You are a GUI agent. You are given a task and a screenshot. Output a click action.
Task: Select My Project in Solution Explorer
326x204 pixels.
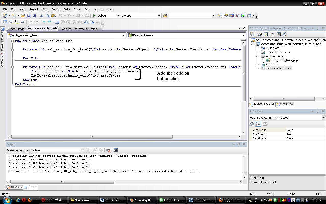click(272, 48)
